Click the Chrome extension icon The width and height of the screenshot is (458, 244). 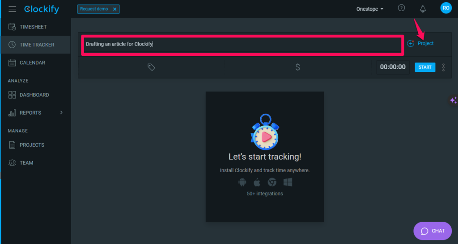pos(272,182)
